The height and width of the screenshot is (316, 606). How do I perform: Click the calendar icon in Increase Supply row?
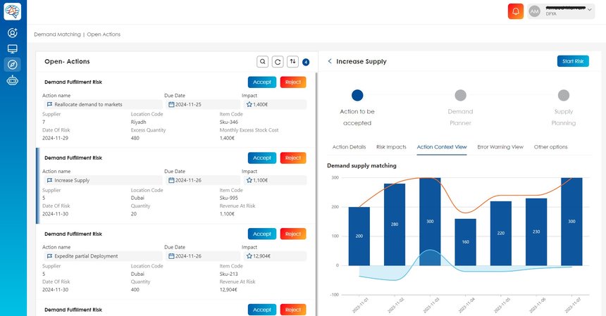click(x=171, y=180)
